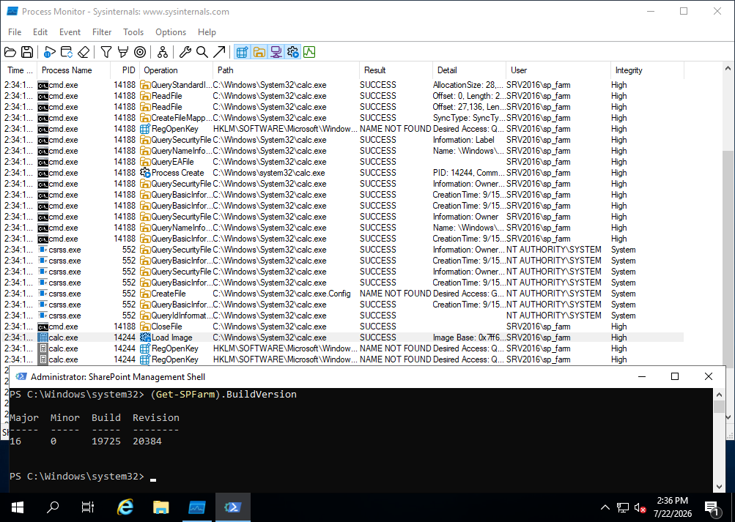Launch Internet Explorer from taskbar

click(x=125, y=507)
